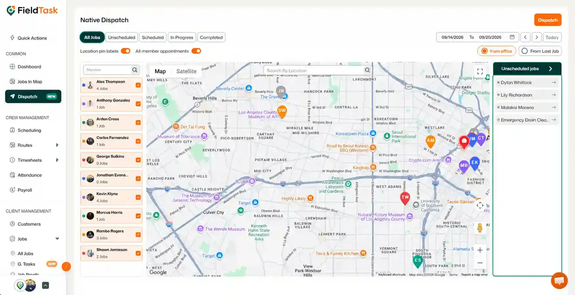Select the from office radio option
The height and width of the screenshot is (295, 575).
497,51
